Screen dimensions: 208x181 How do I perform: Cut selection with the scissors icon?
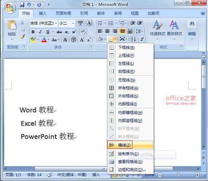[x=22, y=23]
